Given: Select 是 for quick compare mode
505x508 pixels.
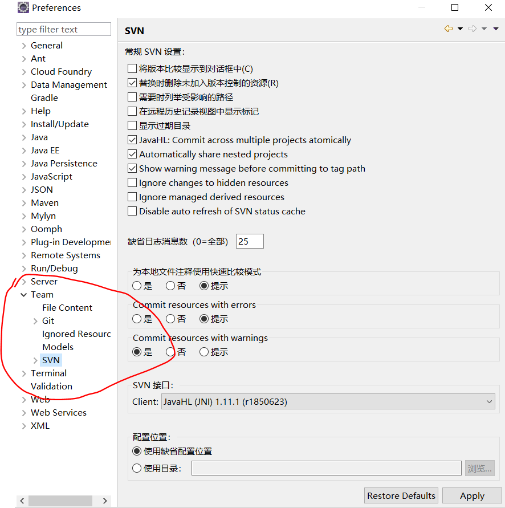Looking at the screenshot, I should (x=137, y=286).
